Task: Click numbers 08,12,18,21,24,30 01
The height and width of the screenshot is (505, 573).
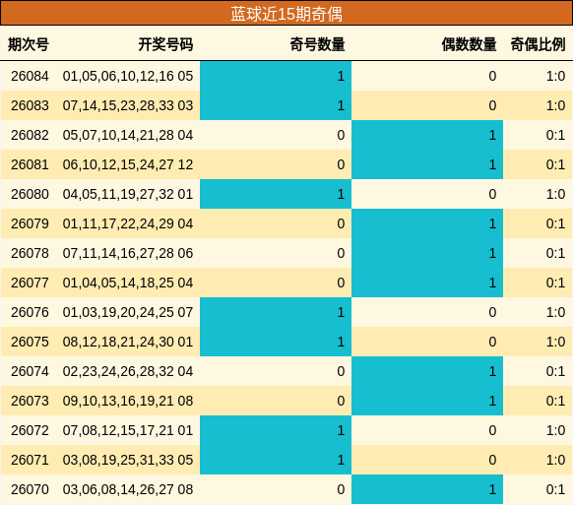Action: [x=128, y=342]
